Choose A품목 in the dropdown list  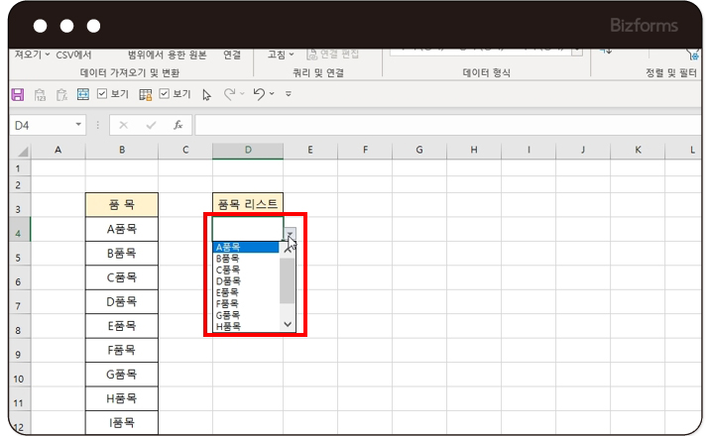click(x=246, y=247)
